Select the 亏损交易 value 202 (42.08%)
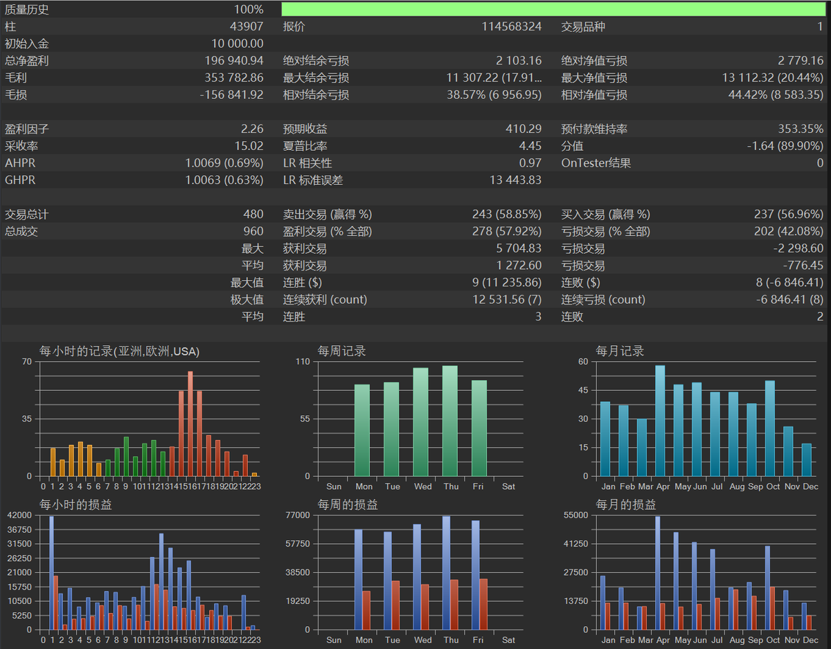This screenshot has height=649, width=831. click(789, 231)
